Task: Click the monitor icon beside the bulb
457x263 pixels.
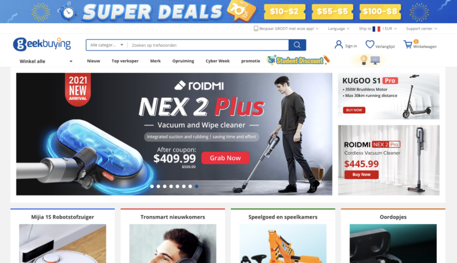Action: coord(375,60)
